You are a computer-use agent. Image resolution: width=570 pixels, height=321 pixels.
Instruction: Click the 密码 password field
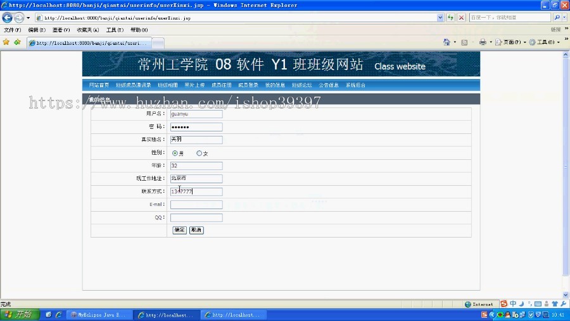[x=196, y=127]
